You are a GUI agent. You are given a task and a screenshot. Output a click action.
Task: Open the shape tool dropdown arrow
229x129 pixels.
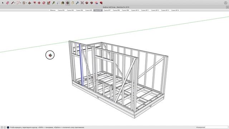point(26,3)
